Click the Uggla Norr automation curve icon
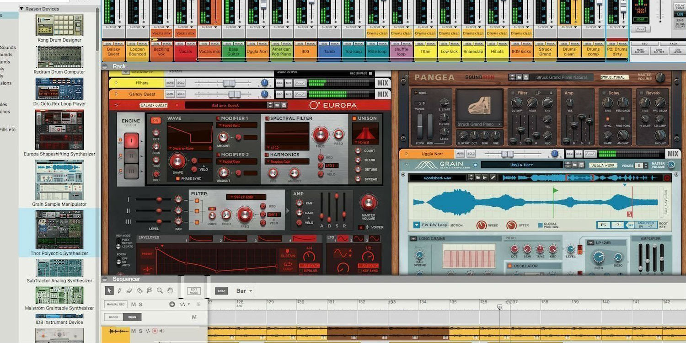 coord(590,154)
